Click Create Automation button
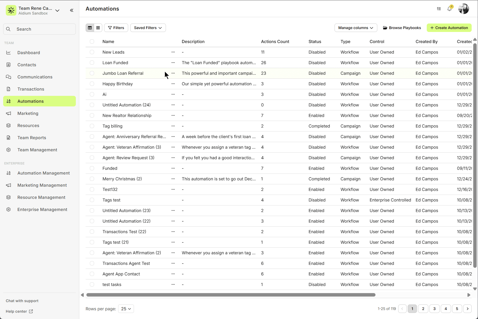The height and width of the screenshot is (319, 478). point(449,28)
